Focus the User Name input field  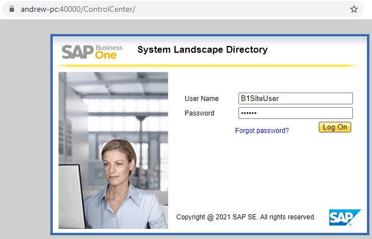[x=295, y=99]
